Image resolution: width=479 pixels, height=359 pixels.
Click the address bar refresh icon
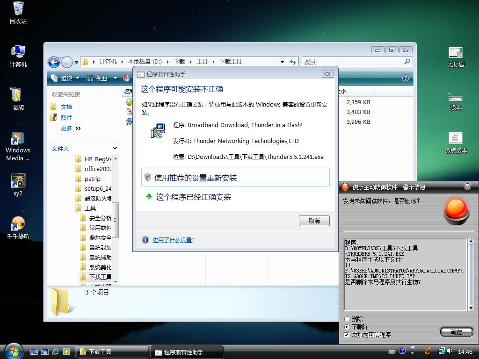click(x=293, y=62)
